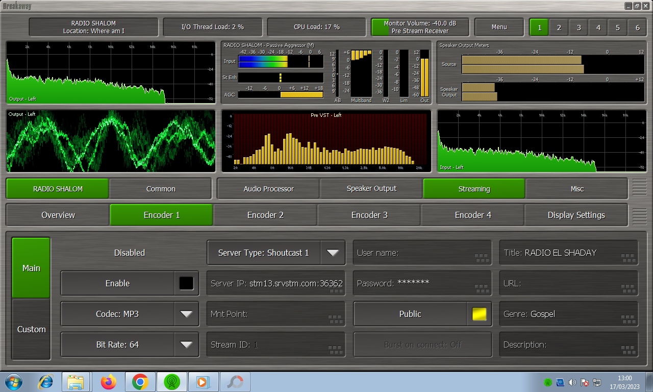Select the Main side tab
Image resolution: width=653 pixels, height=392 pixels.
(x=31, y=268)
